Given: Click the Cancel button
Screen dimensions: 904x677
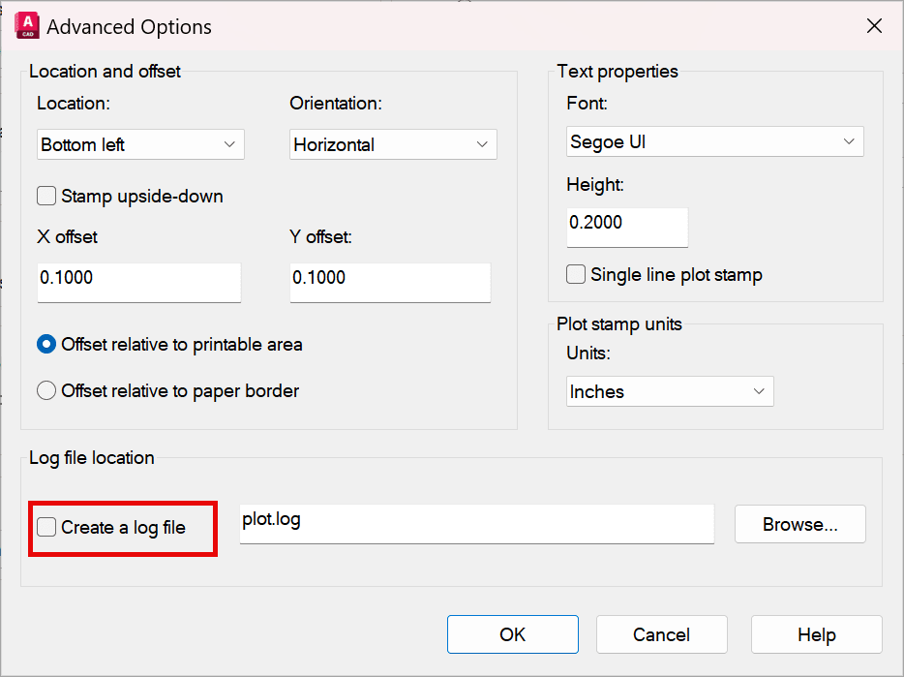Looking at the screenshot, I should 662,634.
